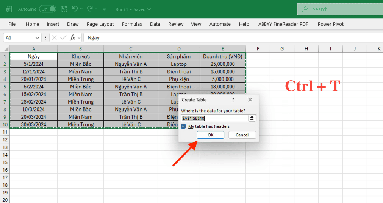Select the Phụ kiện cell in row 4

pos(179,79)
